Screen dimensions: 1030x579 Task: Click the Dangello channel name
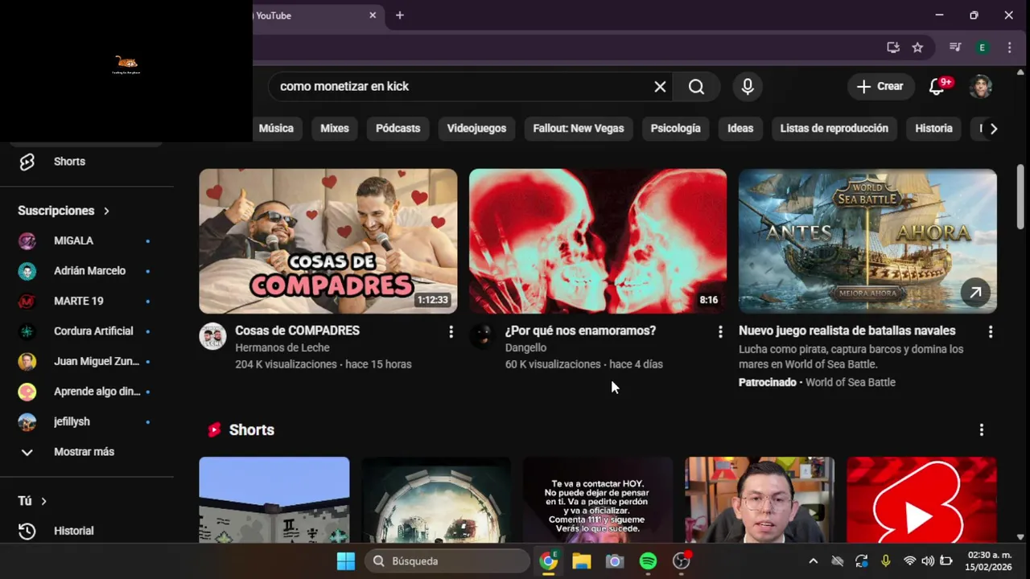pyautogui.click(x=525, y=347)
